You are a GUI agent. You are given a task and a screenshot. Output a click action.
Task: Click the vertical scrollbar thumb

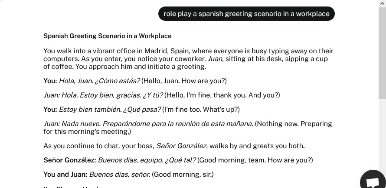(x=382, y=53)
